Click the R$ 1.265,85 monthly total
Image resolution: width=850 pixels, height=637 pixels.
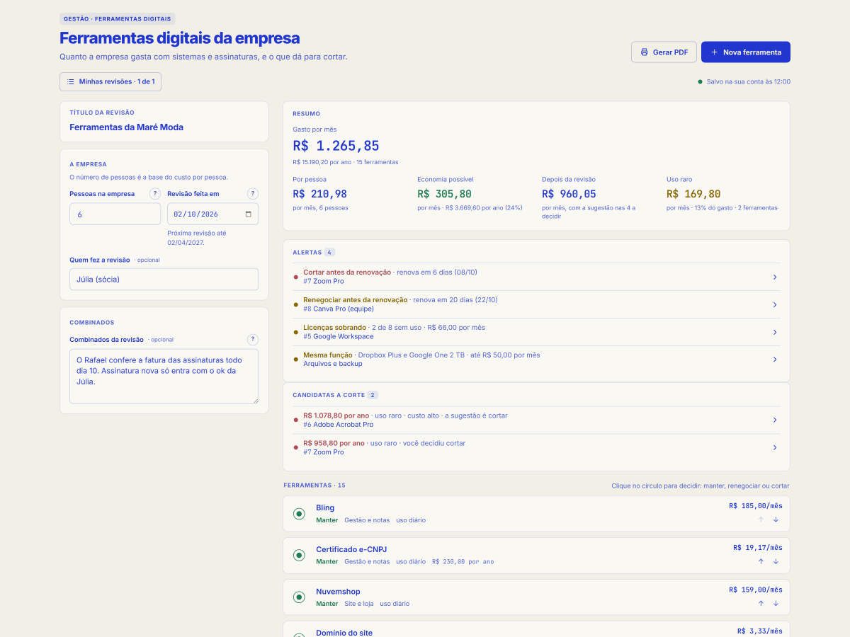click(336, 146)
